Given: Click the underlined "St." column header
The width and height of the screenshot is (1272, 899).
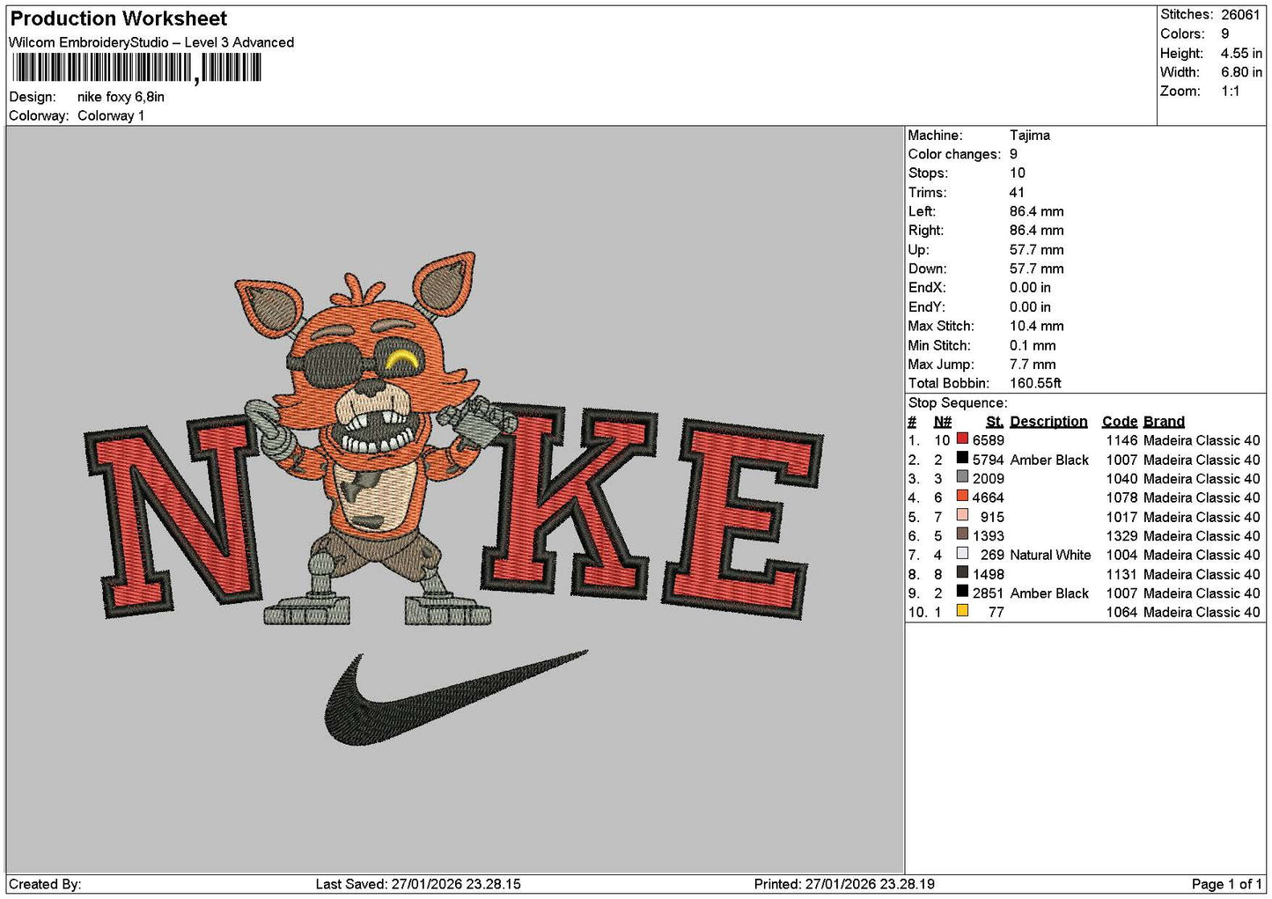Looking at the screenshot, I should [x=995, y=421].
